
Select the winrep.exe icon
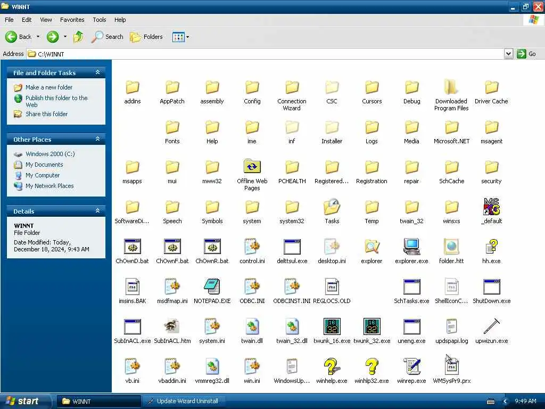pyautogui.click(x=411, y=366)
